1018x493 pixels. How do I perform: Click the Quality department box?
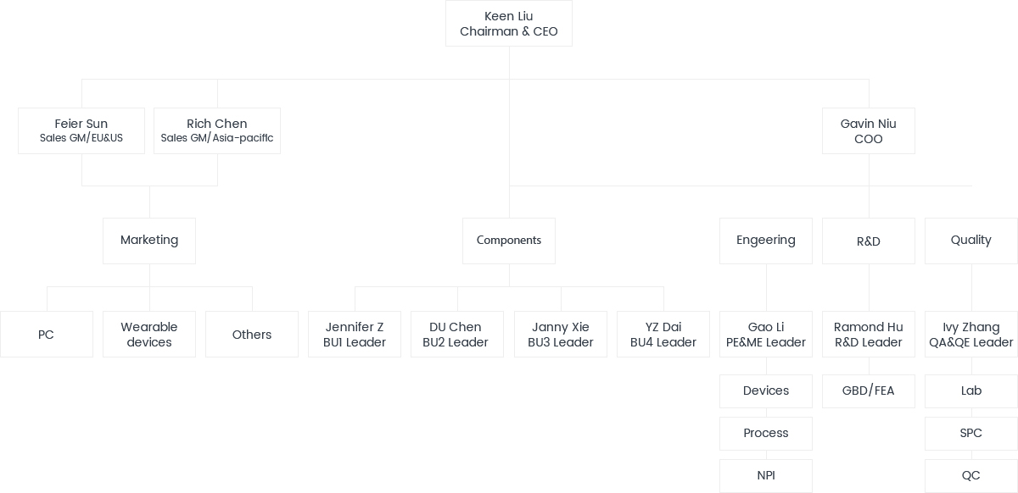point(971,241)
